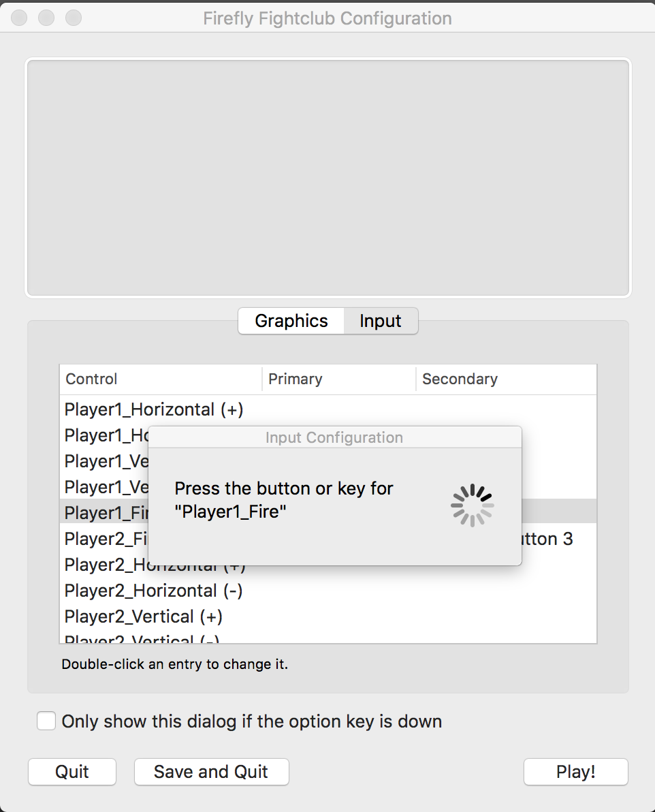Click the empty banner image area

tap(327, 178)
